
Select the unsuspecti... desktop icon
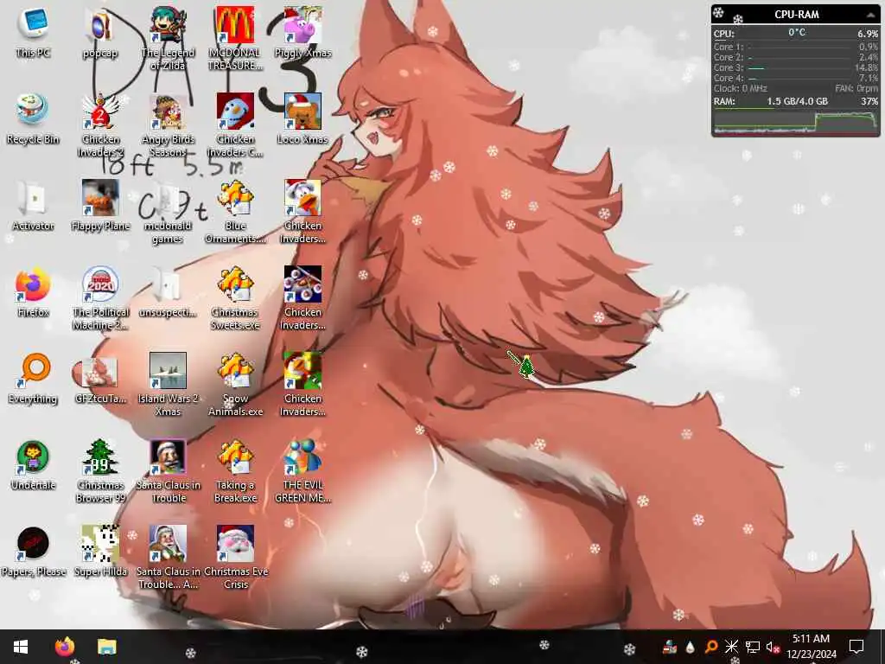(168, 292)
